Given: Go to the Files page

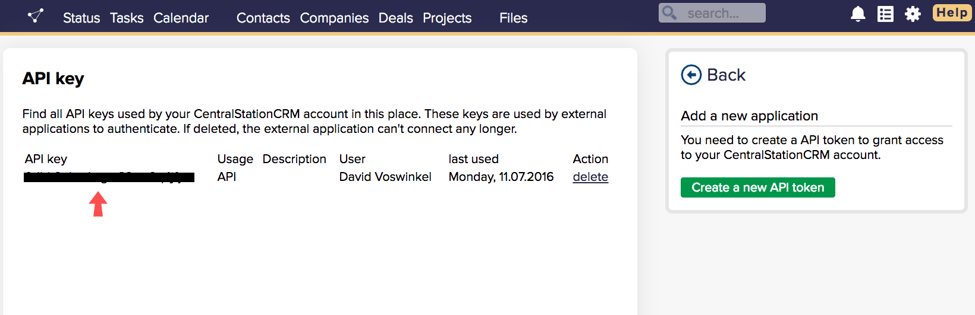Looking at the screenshot, I should [x=513, y=18].
